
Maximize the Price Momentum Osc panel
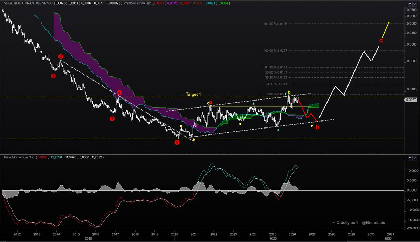(x=410, y=158)
